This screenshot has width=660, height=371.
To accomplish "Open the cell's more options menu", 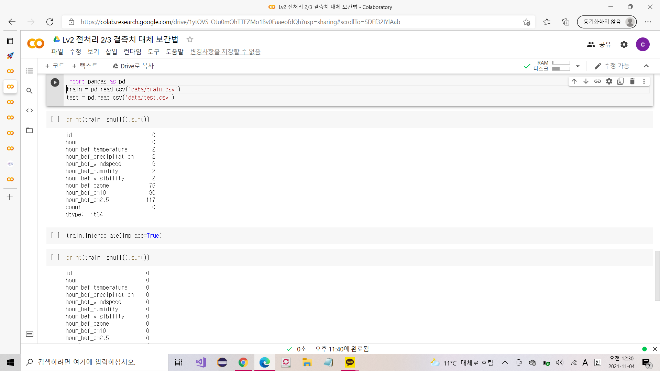I will click(644, 81).
